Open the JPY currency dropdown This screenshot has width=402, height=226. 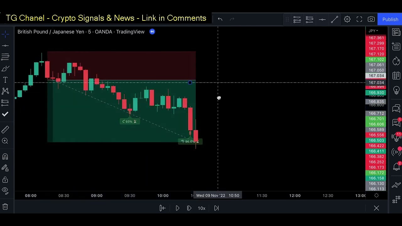pos(373,31)
